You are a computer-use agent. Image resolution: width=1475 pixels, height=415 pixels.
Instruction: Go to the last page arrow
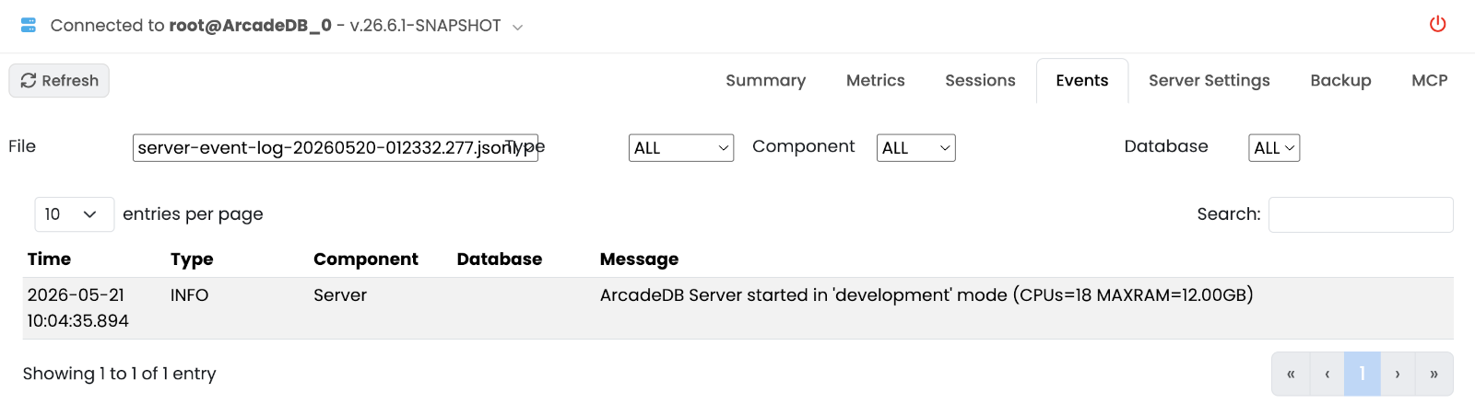click(1434, 374)
